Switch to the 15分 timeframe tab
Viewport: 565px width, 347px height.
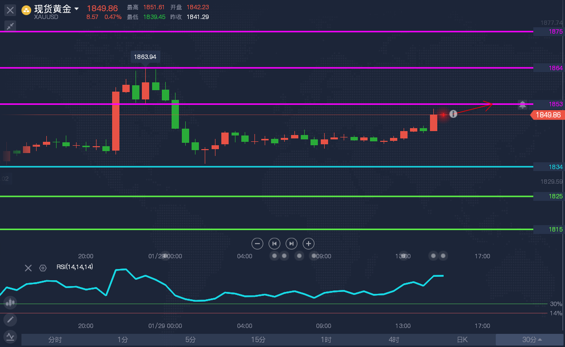258,340
